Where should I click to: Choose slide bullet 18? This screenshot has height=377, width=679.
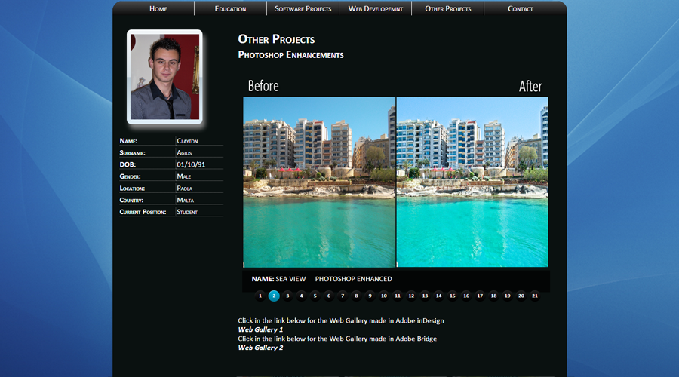click(x=493, y=296)
